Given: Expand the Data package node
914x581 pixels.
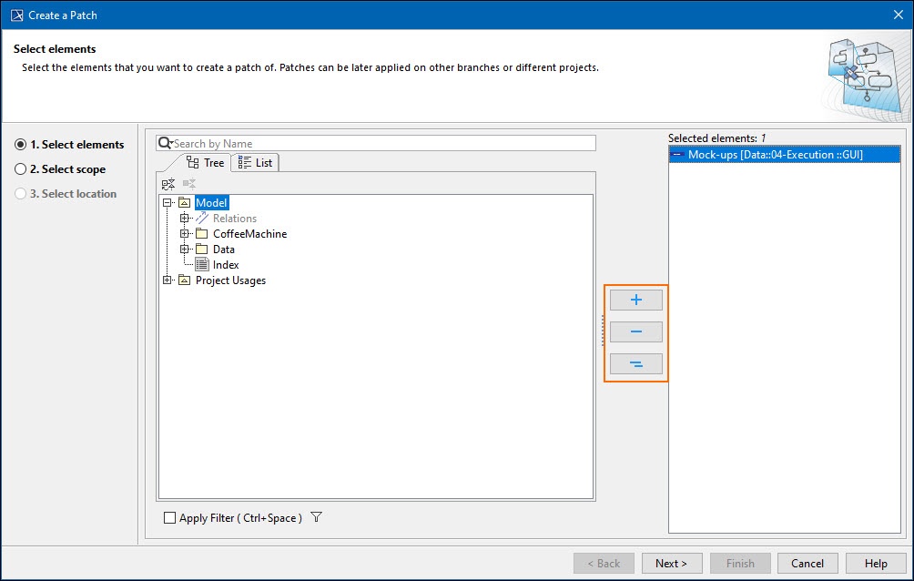Looking at the screenshot, I should coord(185,250).
